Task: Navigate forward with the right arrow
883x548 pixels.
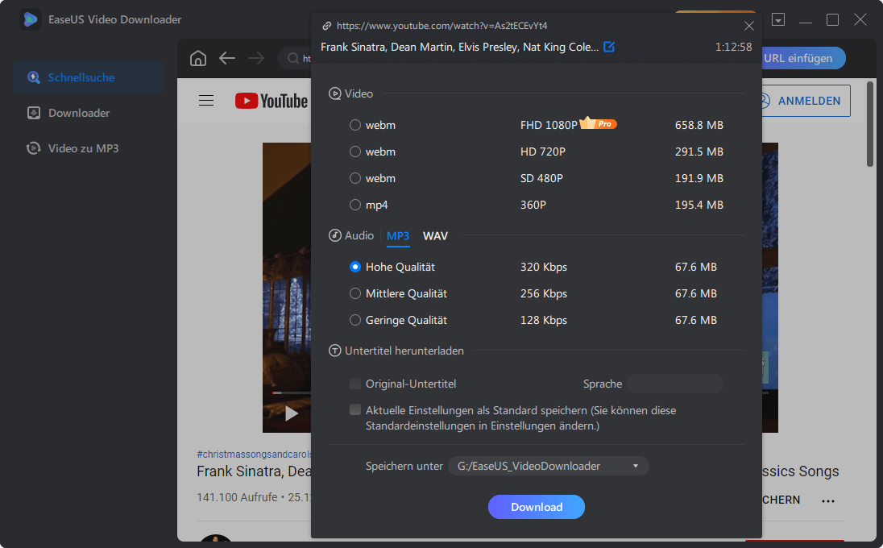Action: pos(256,58)
